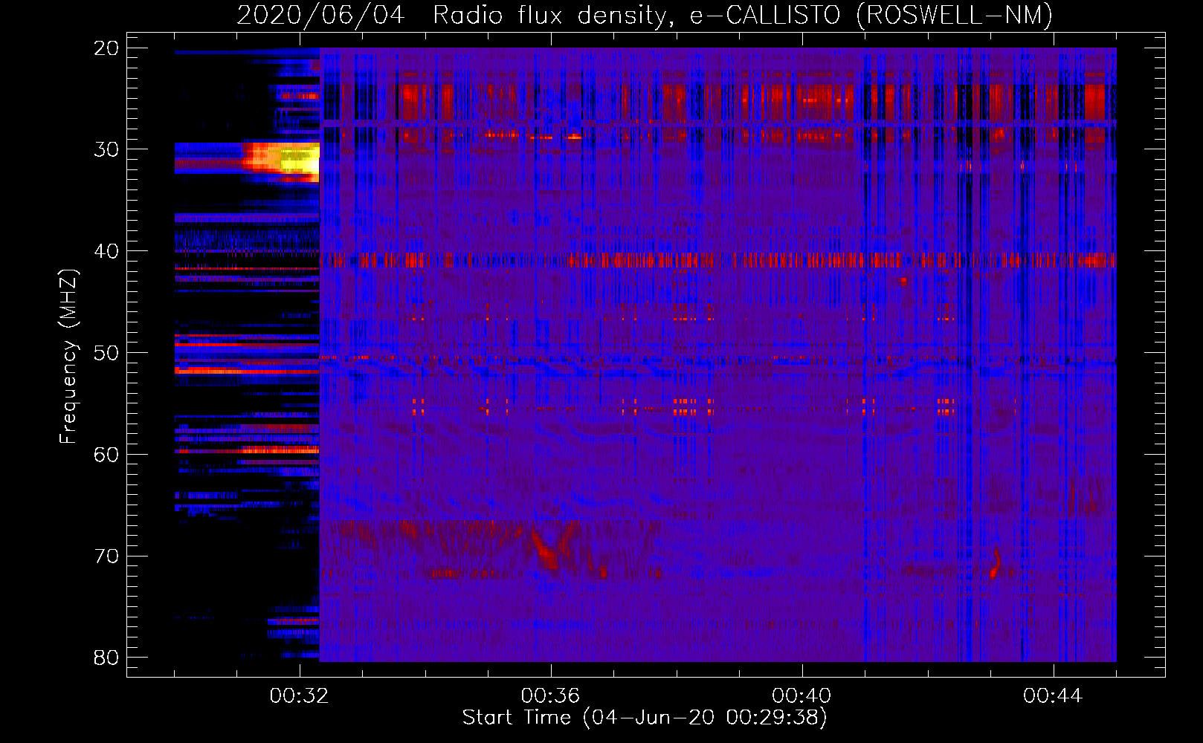Click the 00:36 time tick label
This screenshot has height=743, width=1203.
550,696
